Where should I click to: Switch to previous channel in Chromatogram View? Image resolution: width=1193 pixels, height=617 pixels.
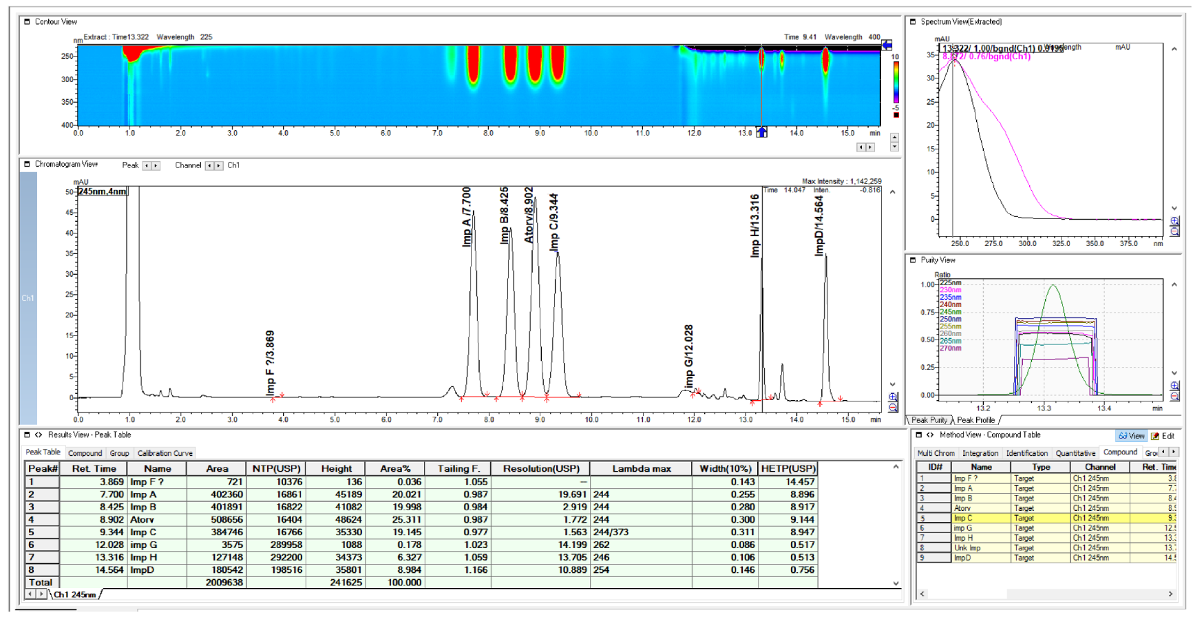pyautogui.click(x=209, y=165)
